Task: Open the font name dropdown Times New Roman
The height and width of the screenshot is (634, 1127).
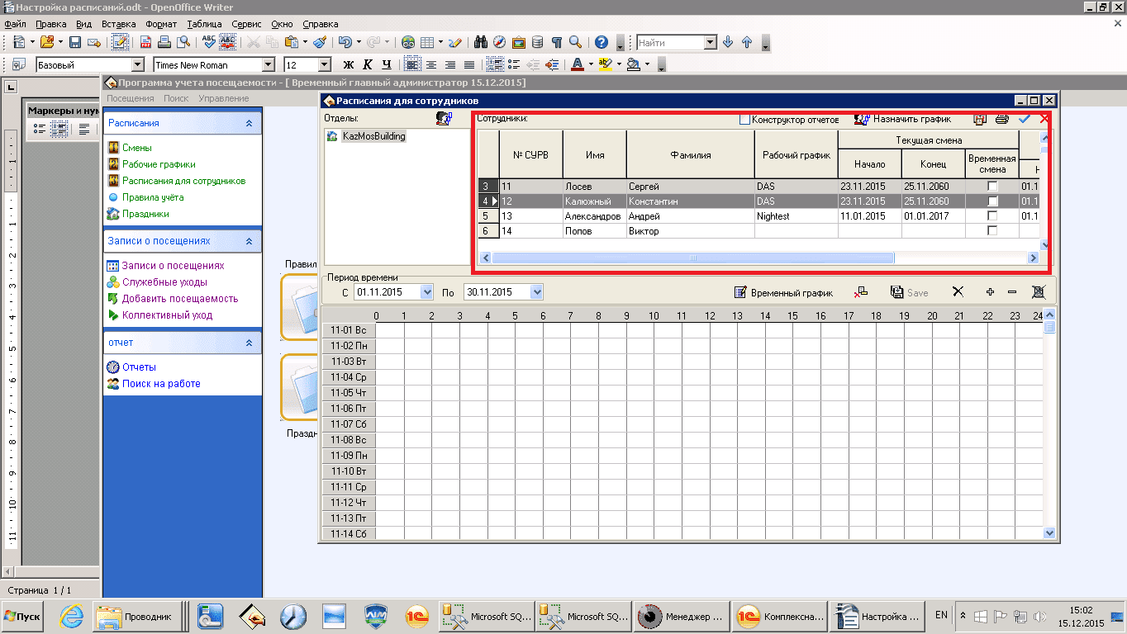Action: 268,64
